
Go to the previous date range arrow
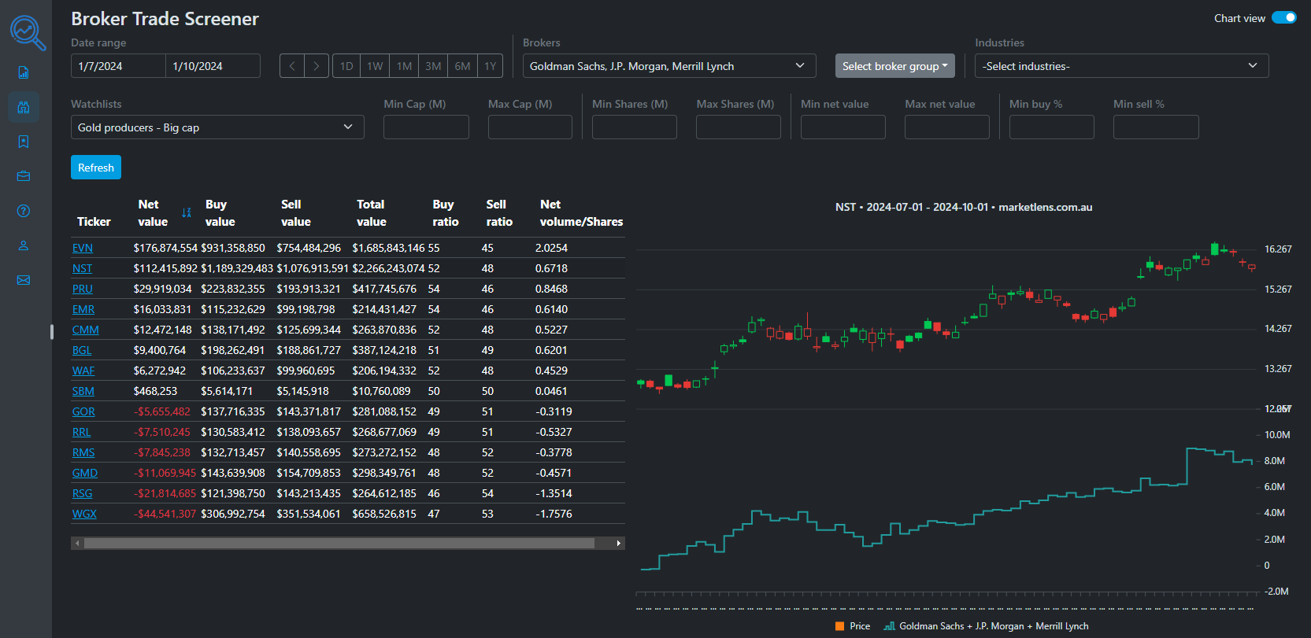(x=292, y=66)
